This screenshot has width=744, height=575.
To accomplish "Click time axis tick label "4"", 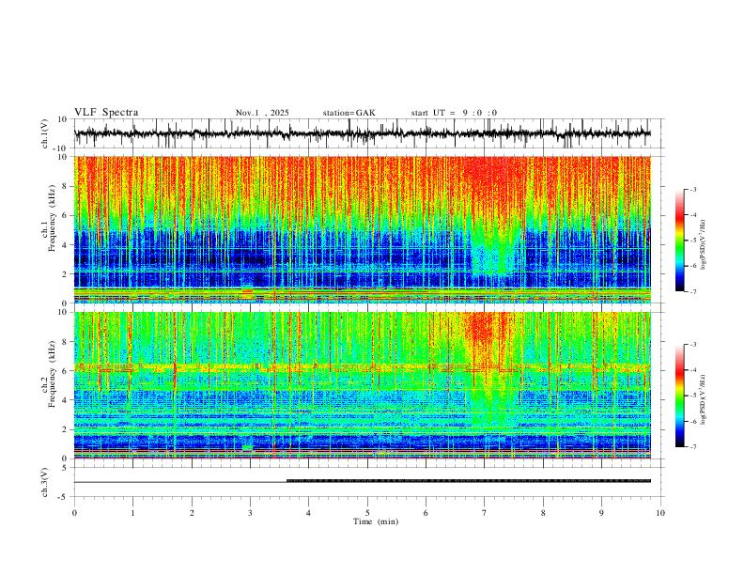I will point(308,513).
